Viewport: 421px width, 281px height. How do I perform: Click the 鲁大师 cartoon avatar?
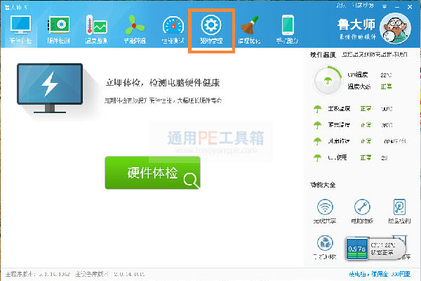(395, 29)
